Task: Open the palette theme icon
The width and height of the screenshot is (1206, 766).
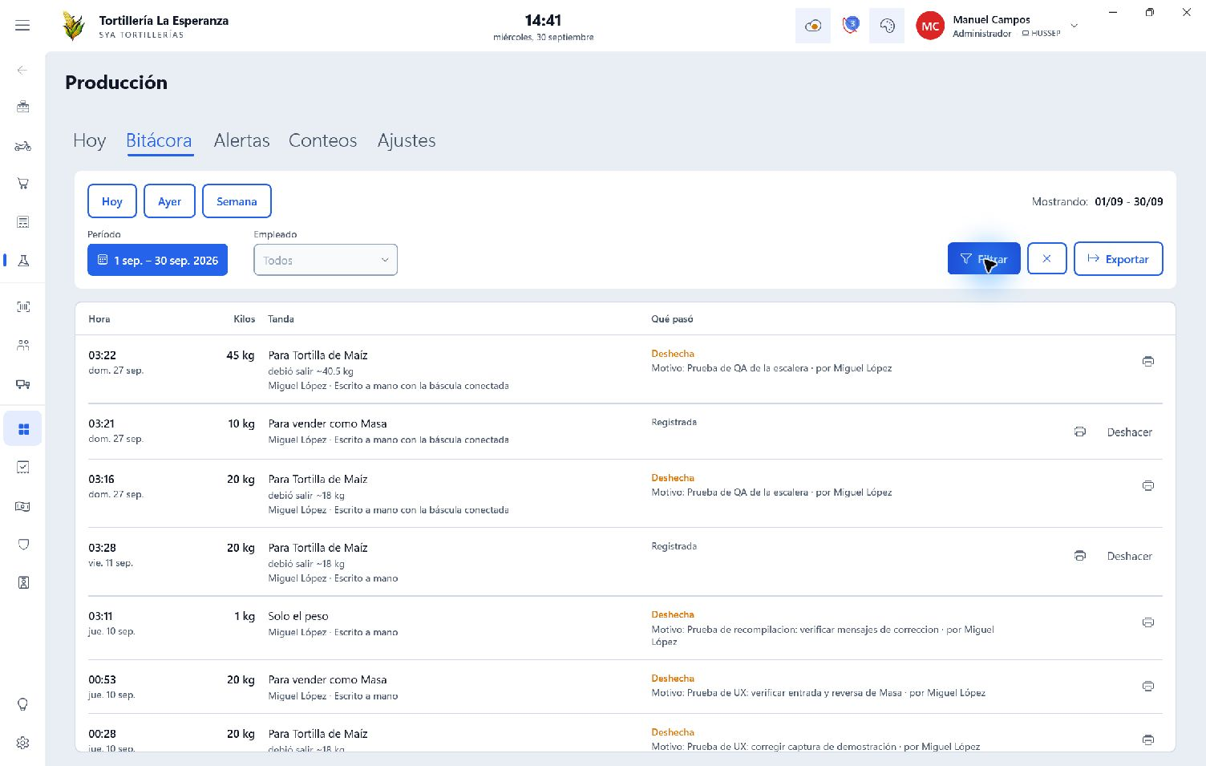Action: (x=887, y=26)
